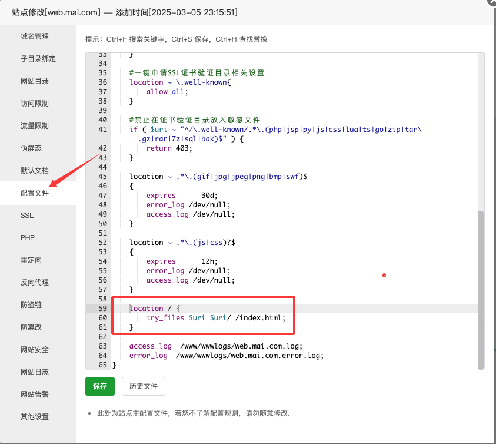496x444 pixels.
Task: Switch to the PHP tab
Action: point(28,238)
